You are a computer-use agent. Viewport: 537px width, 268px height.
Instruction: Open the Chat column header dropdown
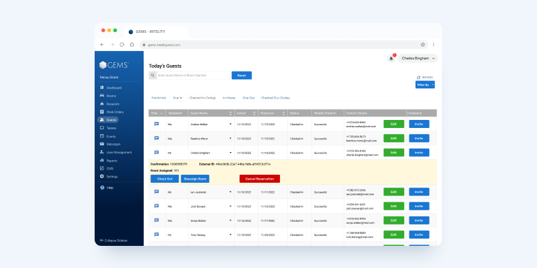tap(161, 113)
